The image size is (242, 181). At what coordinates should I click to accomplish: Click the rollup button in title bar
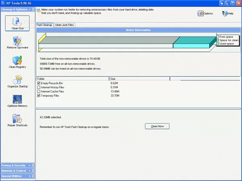(x=222, y=3)
